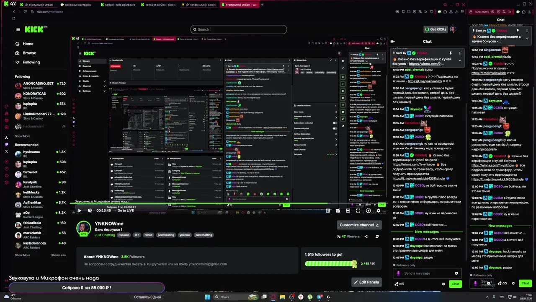Open the winna.com link in pinned message
Viewport: 536px width, 302px height.
click(x=426, y=64)
